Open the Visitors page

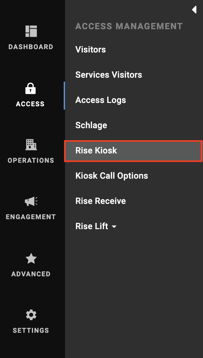point(91,49)
